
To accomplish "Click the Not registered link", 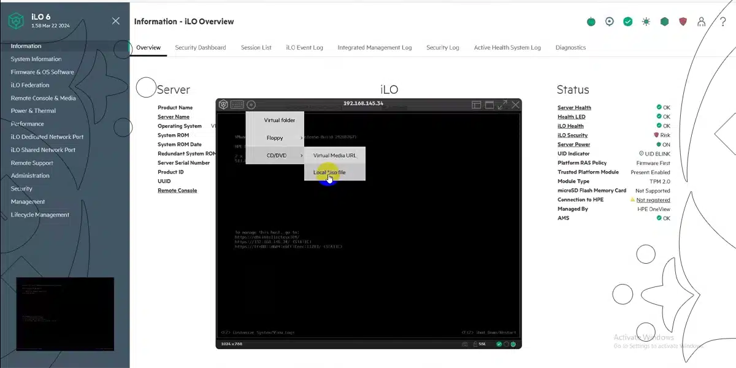I will 653,200.
